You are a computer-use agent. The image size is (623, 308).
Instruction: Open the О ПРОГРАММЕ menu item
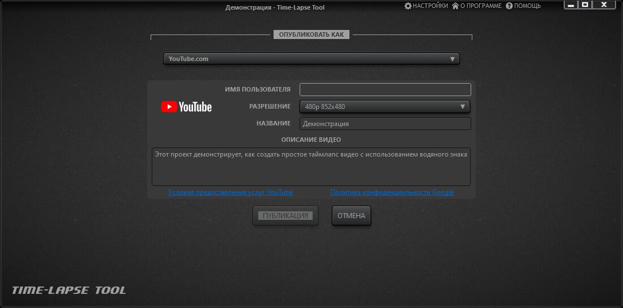481,6
